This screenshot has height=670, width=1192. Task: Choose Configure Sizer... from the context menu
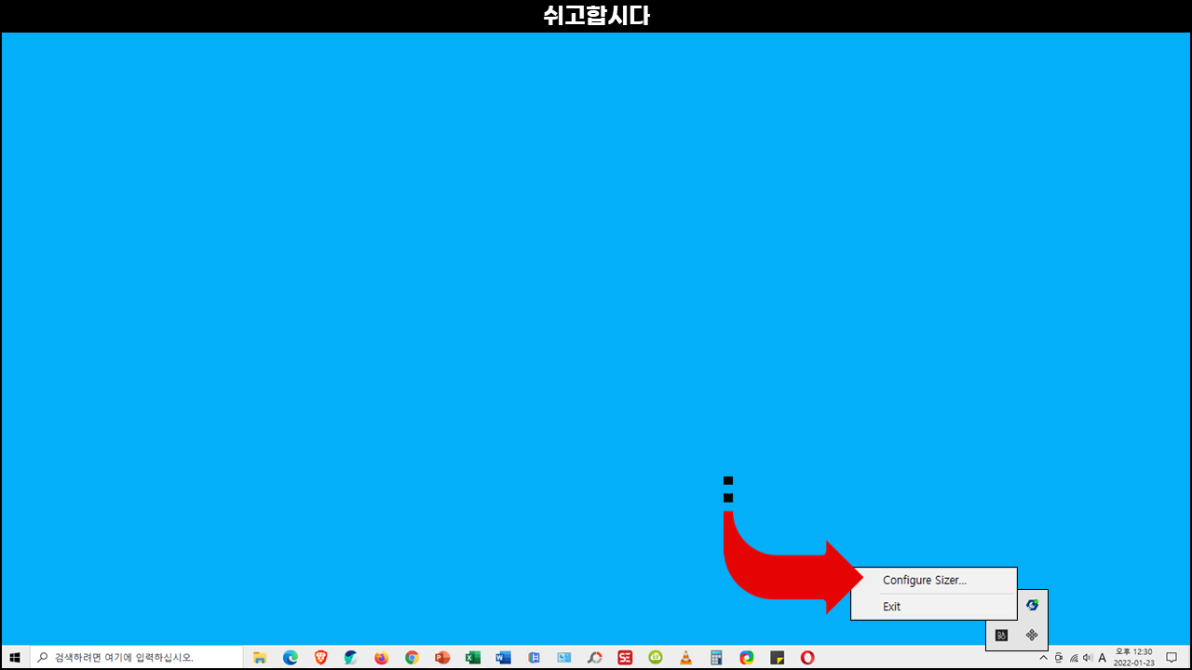tap(933, 581)
